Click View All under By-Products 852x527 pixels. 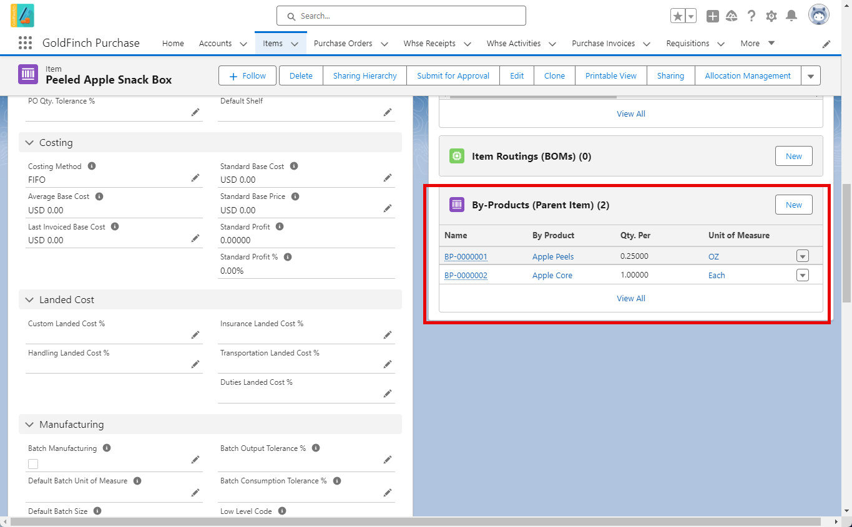coord(631,299)
